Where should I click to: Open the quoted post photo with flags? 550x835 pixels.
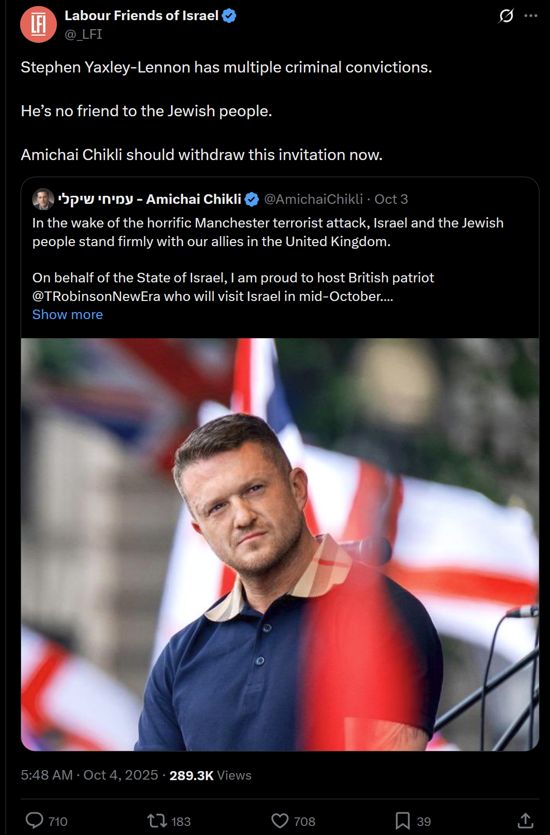coord(280,544)
